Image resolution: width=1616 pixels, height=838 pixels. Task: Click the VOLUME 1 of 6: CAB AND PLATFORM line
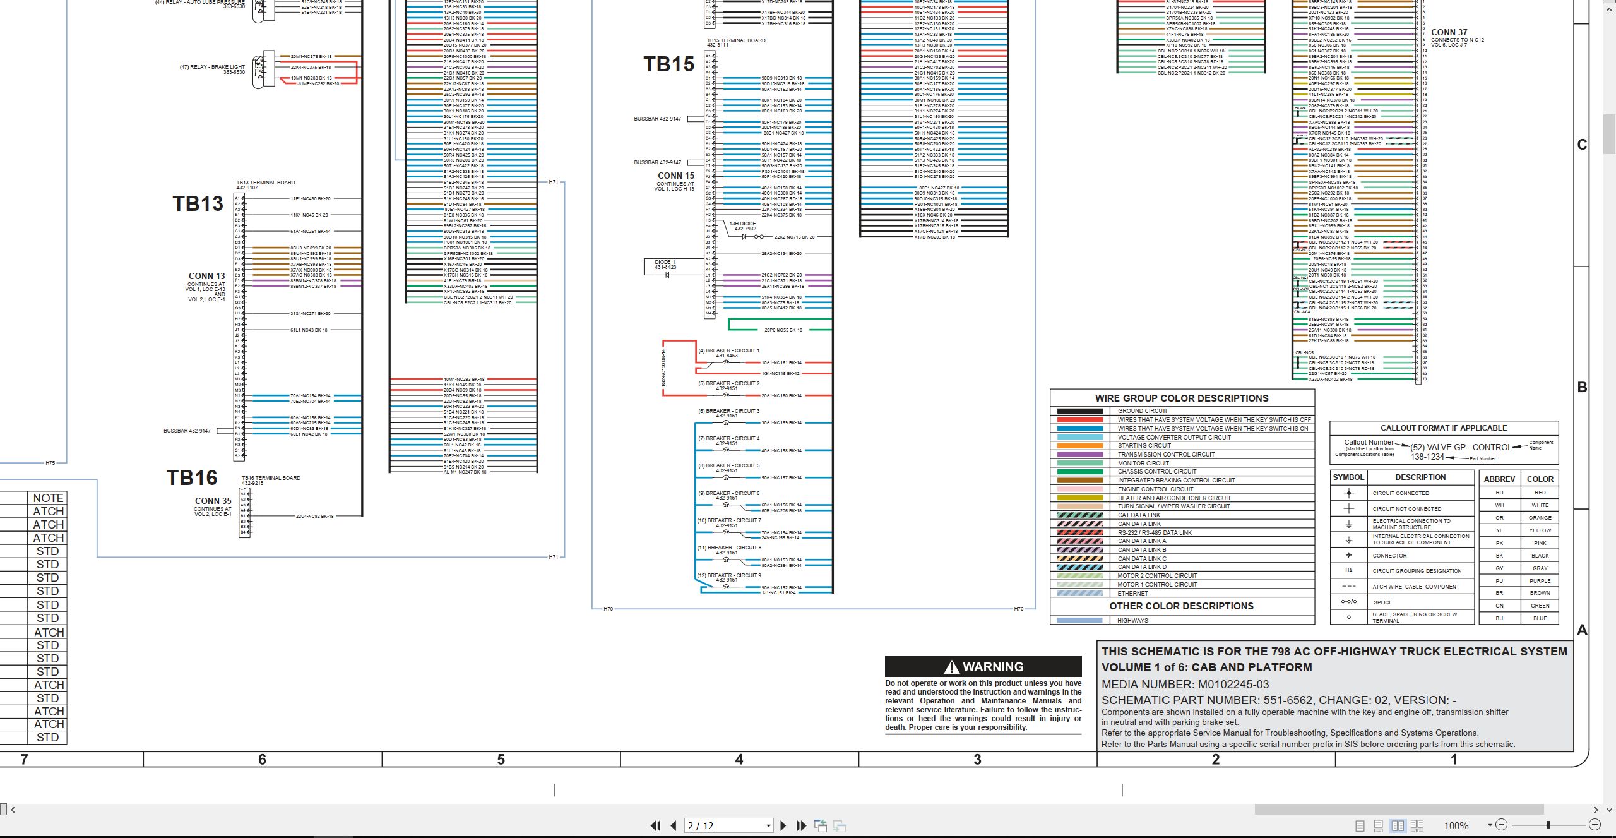pyautogui.click(x=1207, y=667)
